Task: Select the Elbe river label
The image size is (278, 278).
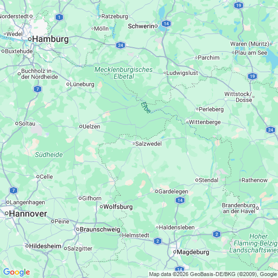Action: click(146, 107)
